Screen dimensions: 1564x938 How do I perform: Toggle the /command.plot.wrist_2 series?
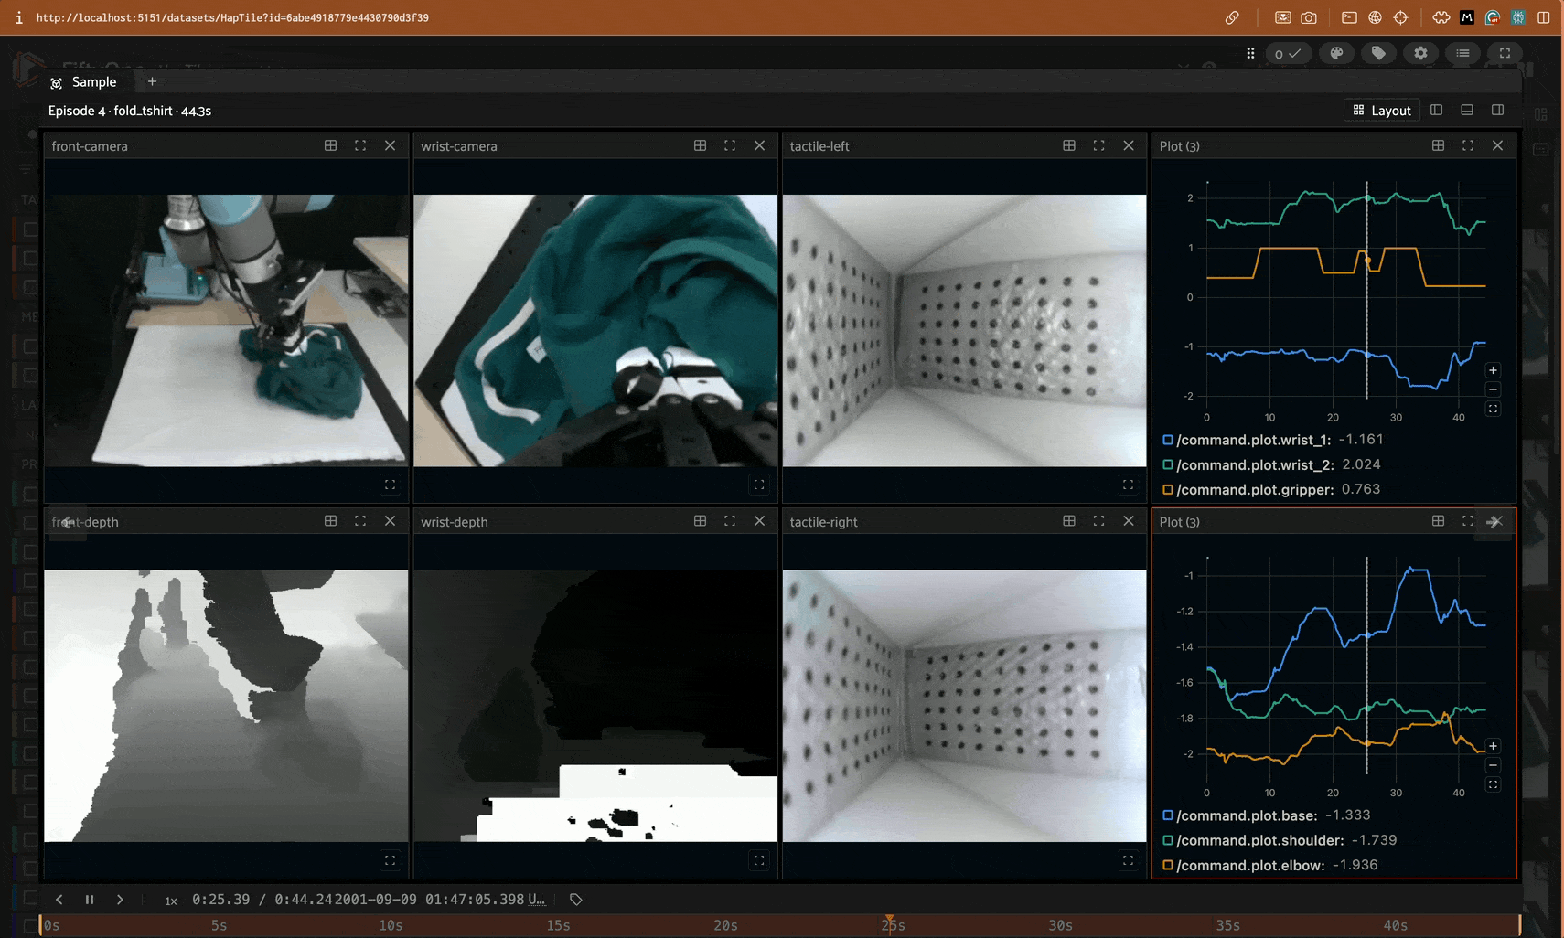click(1168, 464)
